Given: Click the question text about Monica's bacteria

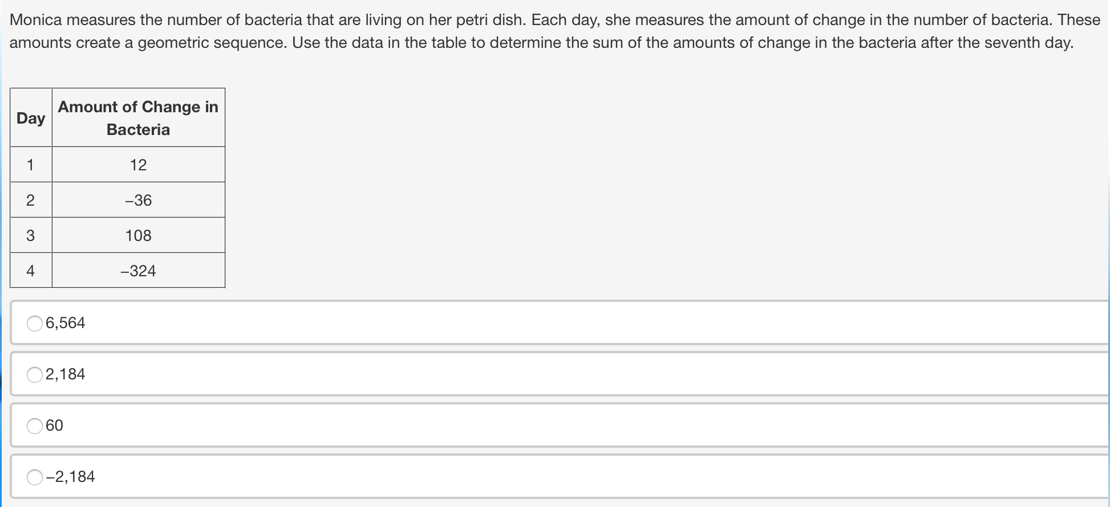Looking at the screenshot, I should 553,31.
